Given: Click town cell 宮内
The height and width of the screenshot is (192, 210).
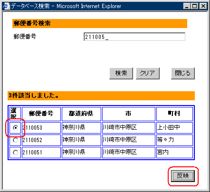Looking at the screenshot, I should tap(174, 153).
